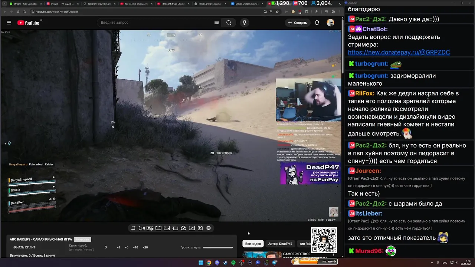Click username Jourcen in chat
Viewport: 475px width, 267px height.
[x=368, y=171]
